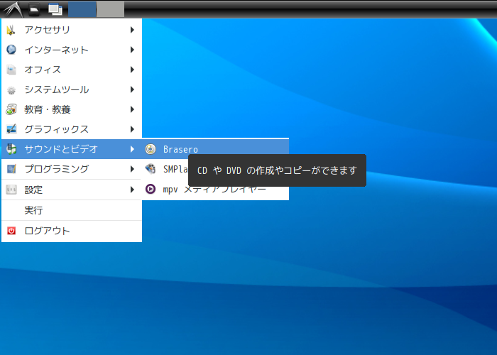The width and height of the screenshot is (497, 355).
Task: Launch mpv メディアプレイヤー from the submenu
Action: click(216, 190)
